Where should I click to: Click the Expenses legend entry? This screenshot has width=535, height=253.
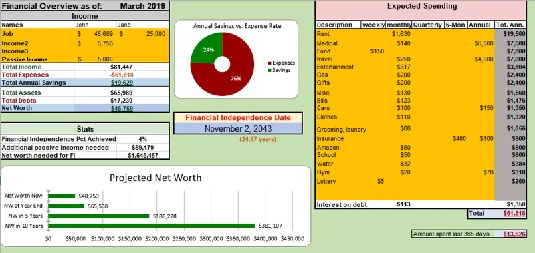click(281, 63)
